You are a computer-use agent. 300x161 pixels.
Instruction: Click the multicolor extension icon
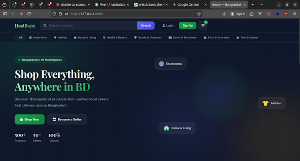269,14
